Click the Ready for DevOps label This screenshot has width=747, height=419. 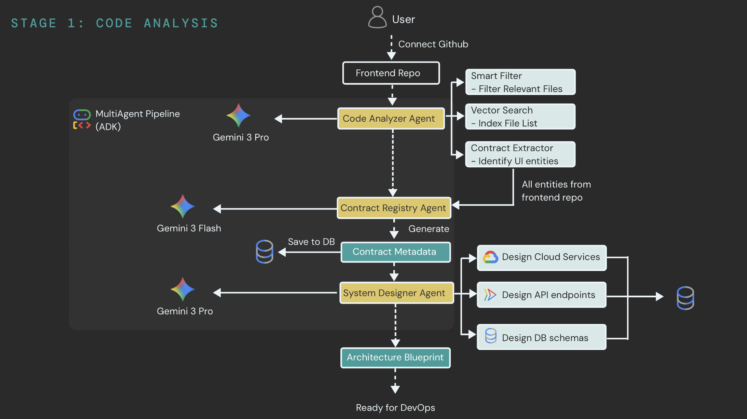pos(395,408)
